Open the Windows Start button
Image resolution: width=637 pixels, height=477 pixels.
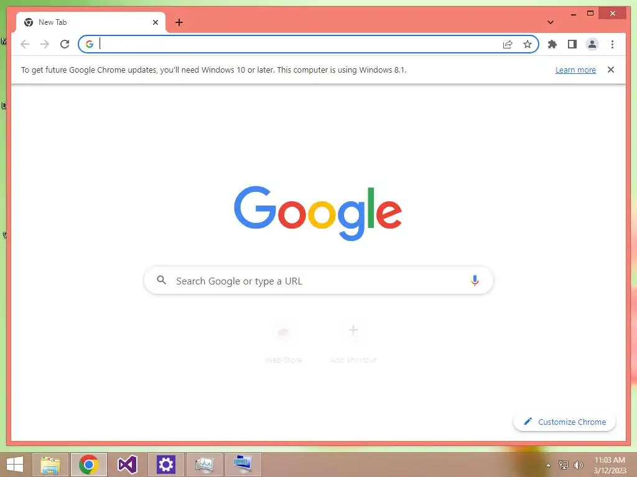point(15,465)
